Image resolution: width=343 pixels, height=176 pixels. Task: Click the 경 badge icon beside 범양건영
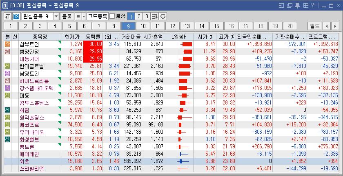click(x=7, y=52)
